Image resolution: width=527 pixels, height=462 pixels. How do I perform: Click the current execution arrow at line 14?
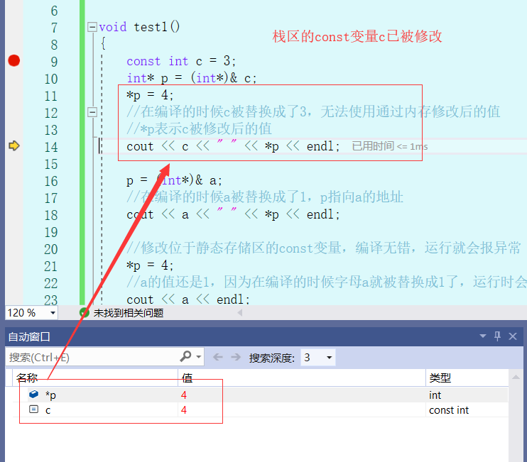click(14, 145)
